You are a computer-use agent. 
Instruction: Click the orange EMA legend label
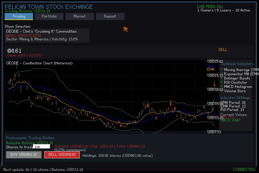[211, 69]
